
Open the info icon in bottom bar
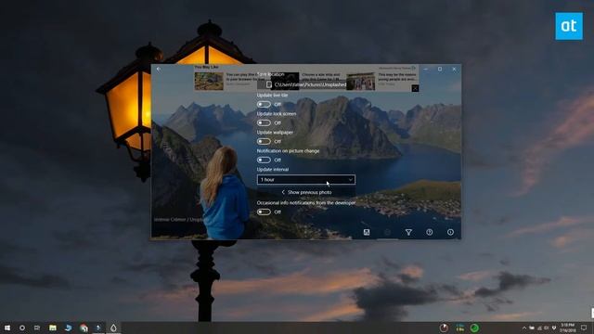(x=450, y=232)
